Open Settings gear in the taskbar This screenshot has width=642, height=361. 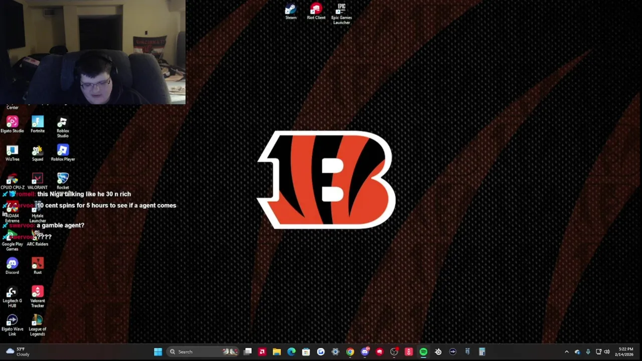click(336, 352)
